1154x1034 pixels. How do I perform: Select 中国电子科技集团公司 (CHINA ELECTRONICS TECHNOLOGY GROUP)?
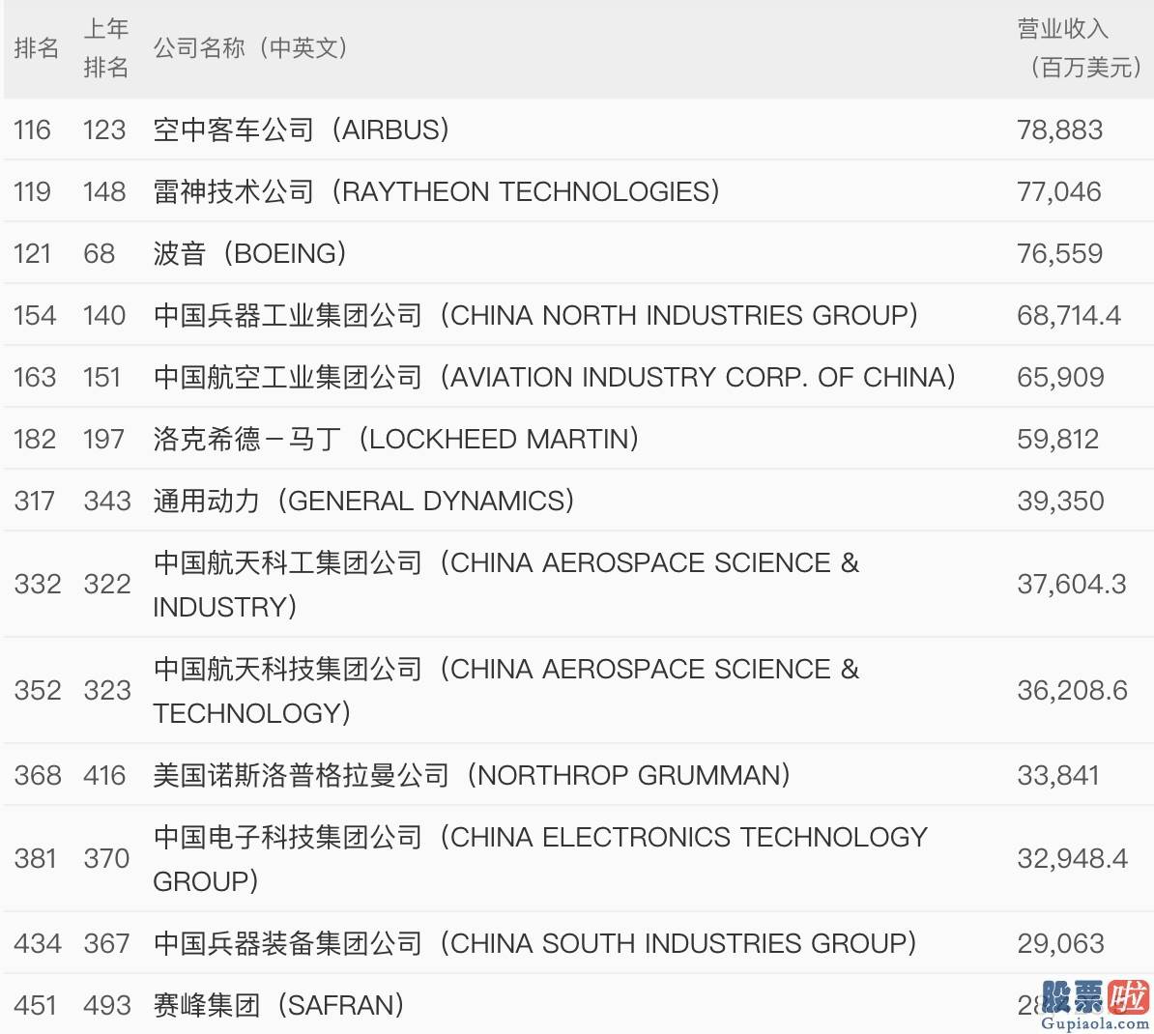pyautogui.click(x=540, y=858)
